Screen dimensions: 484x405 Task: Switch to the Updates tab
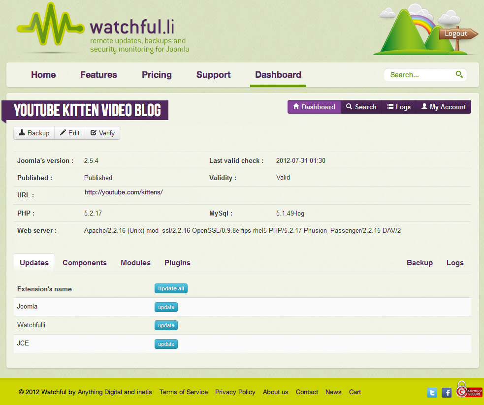tap(34, 263)
